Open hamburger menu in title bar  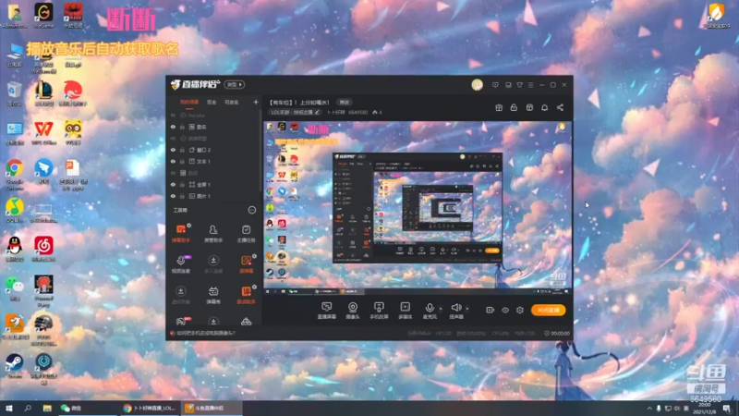click(530, 85)
